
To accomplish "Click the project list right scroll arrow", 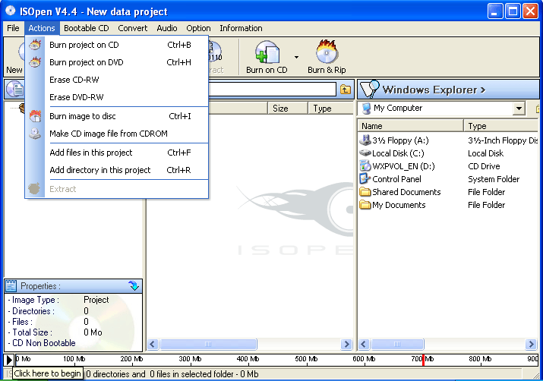I will point(346,344).
